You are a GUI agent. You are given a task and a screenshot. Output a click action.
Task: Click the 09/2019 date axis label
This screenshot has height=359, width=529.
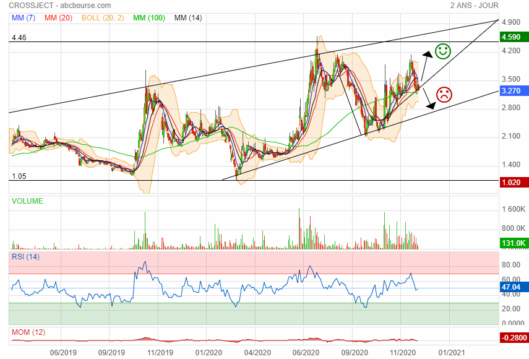coord(111,353)
